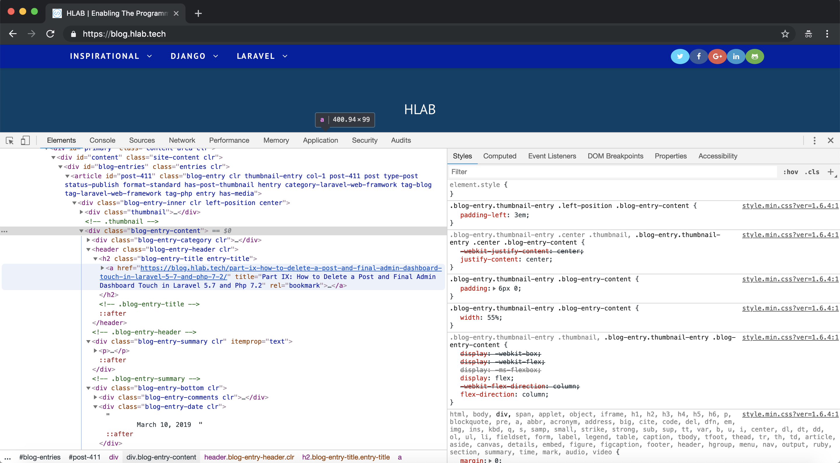Toggle the :hov element state panel
The height and width of the screenshot is (463, 840).
[790, 172]
